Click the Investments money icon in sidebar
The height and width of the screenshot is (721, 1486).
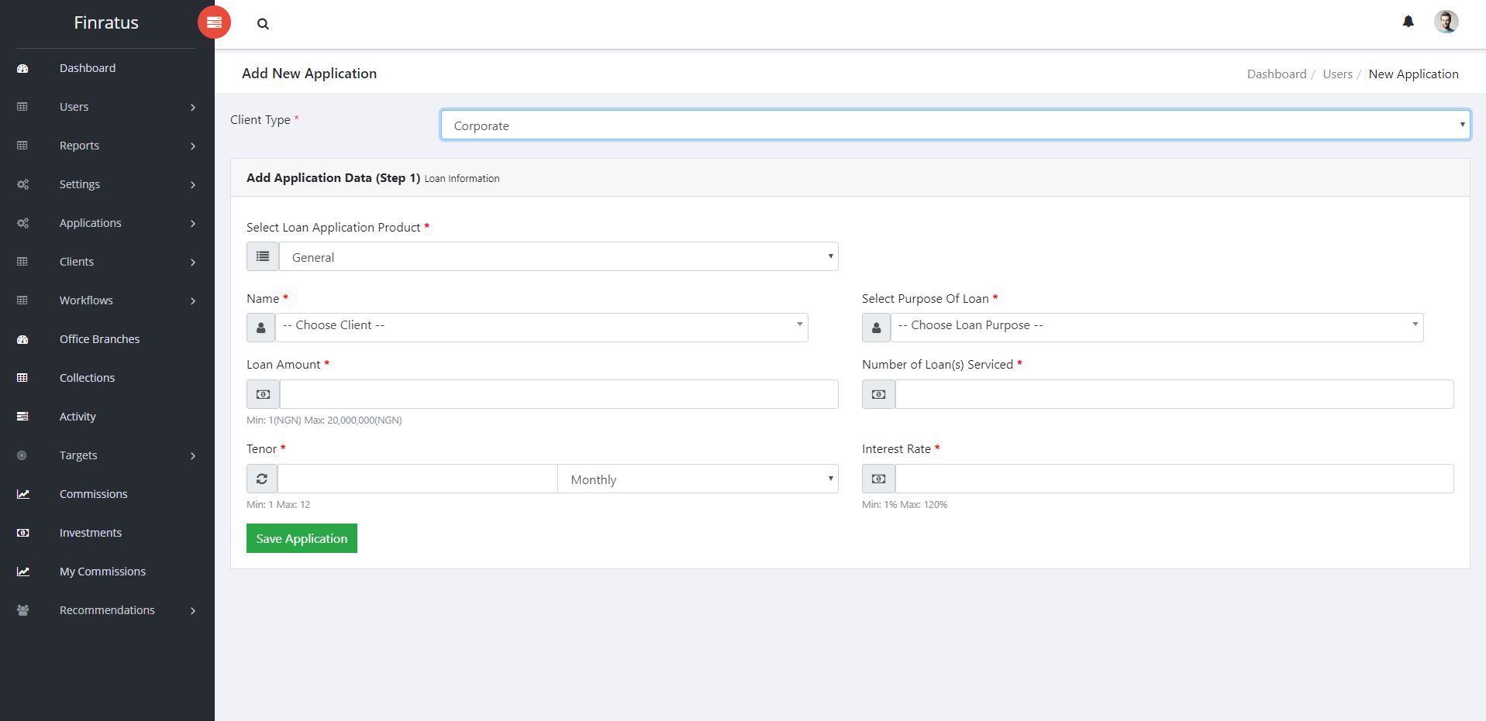(x=23, y=533)
